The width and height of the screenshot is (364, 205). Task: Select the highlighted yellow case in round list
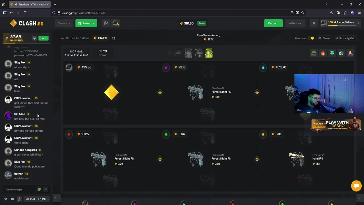click(x=209, y=53)
